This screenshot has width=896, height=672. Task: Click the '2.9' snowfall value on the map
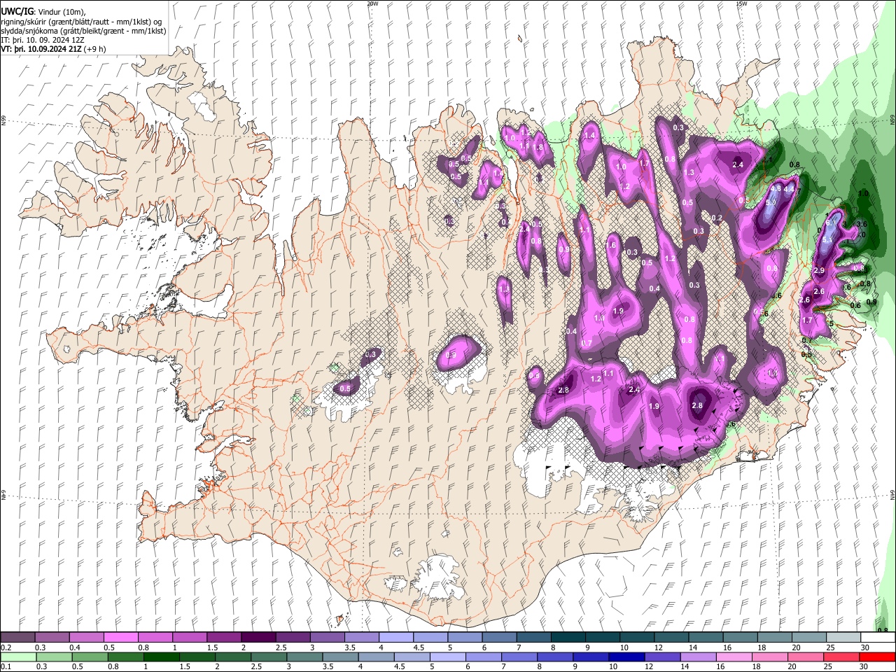click(820, 271)
